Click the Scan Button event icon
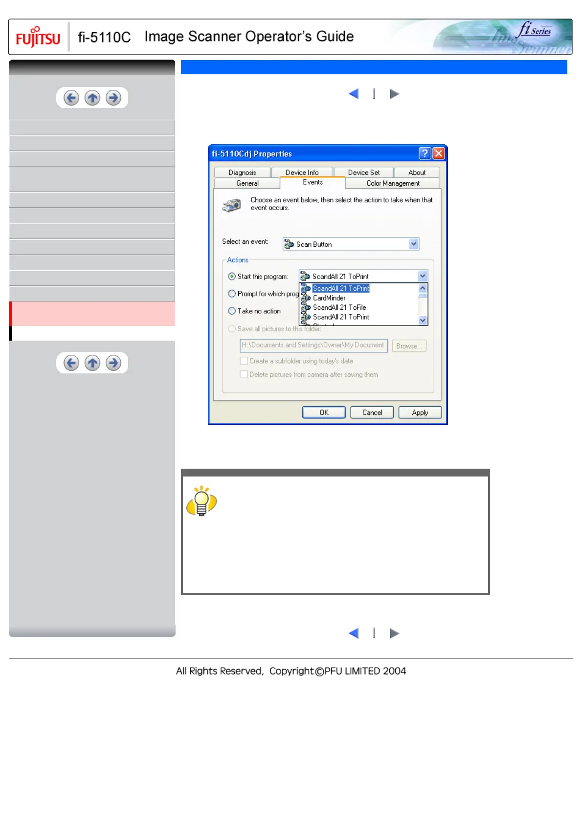582x823 pixels. pos(289,244)
